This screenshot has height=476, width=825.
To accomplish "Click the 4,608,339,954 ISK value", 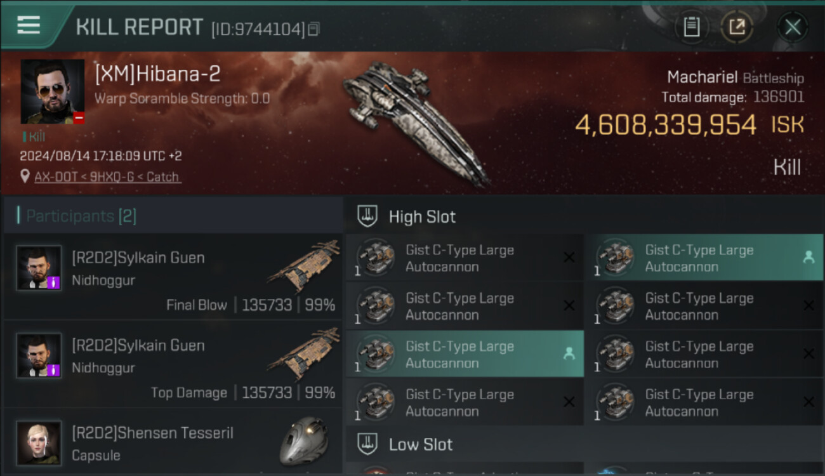I will click(x=666, y=125).
